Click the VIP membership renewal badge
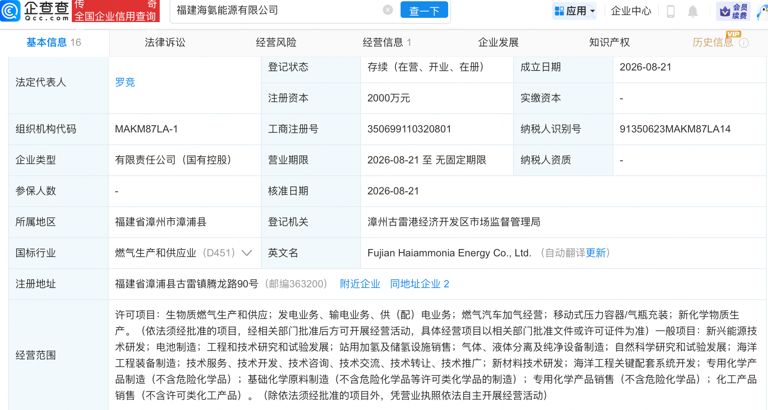768x410 pixels. (x=733, y=11)
